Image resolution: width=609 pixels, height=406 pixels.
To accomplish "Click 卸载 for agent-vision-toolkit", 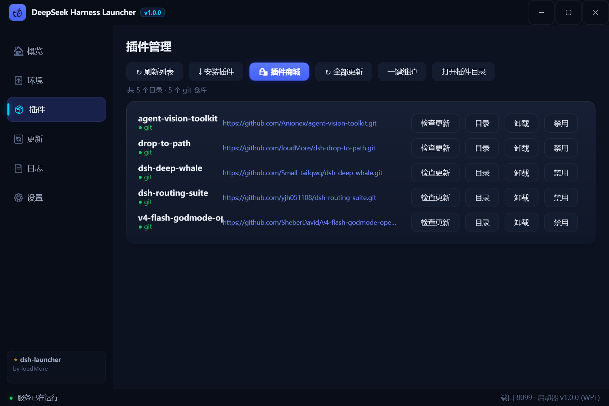I will 522,123.
